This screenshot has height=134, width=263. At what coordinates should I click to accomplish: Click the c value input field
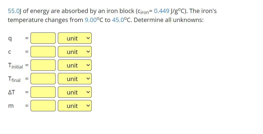click(43, 52)
